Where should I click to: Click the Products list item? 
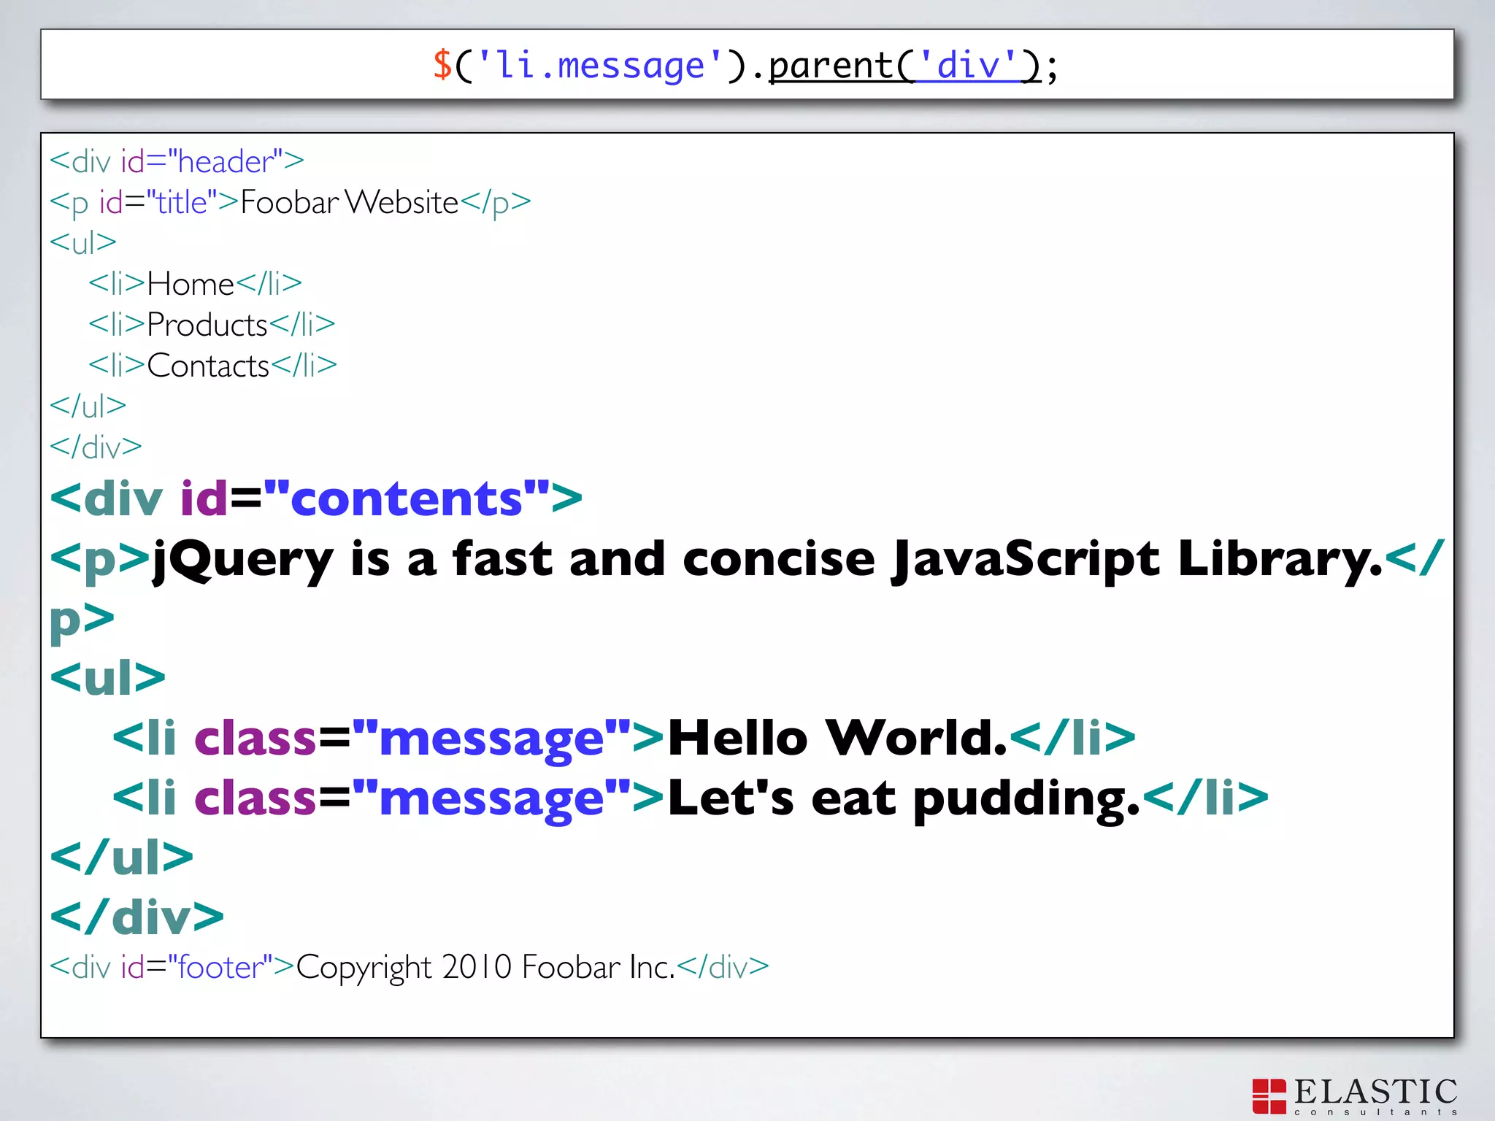point(207,324)
